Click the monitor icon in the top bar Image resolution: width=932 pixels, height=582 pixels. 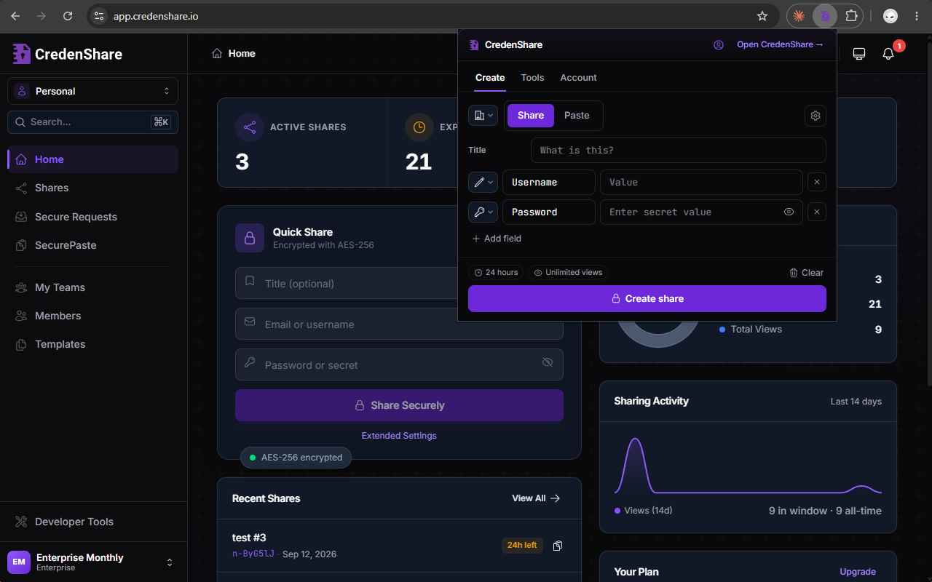859,54
